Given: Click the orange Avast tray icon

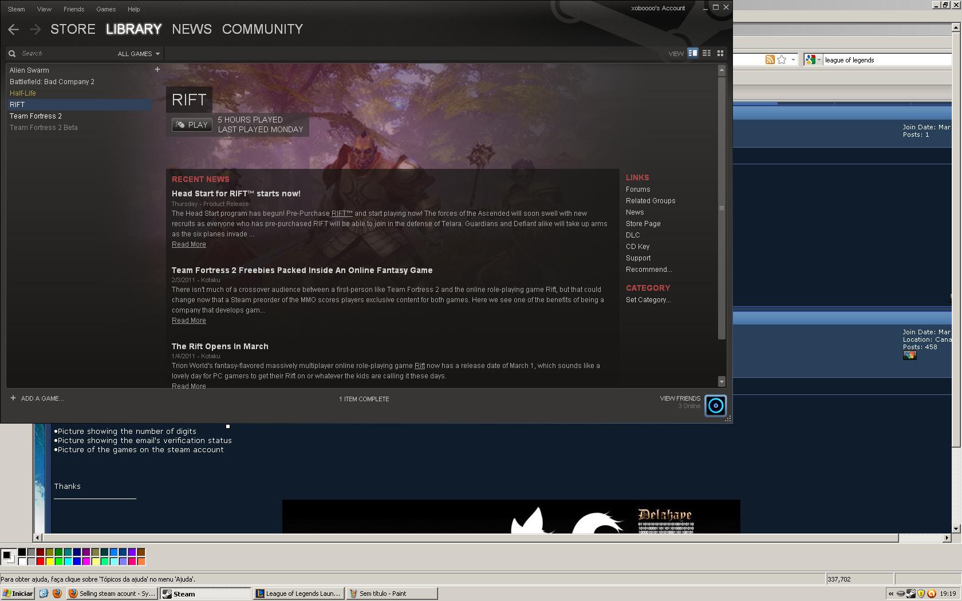Looking at the screenshot, I should pyautogui.click(x=932, y=594).
